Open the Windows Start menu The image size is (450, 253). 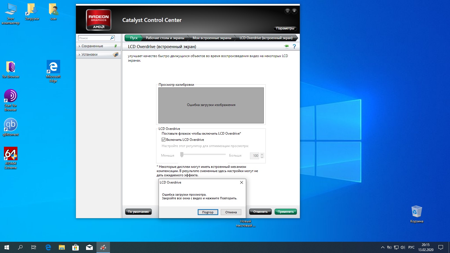(7, 247)
